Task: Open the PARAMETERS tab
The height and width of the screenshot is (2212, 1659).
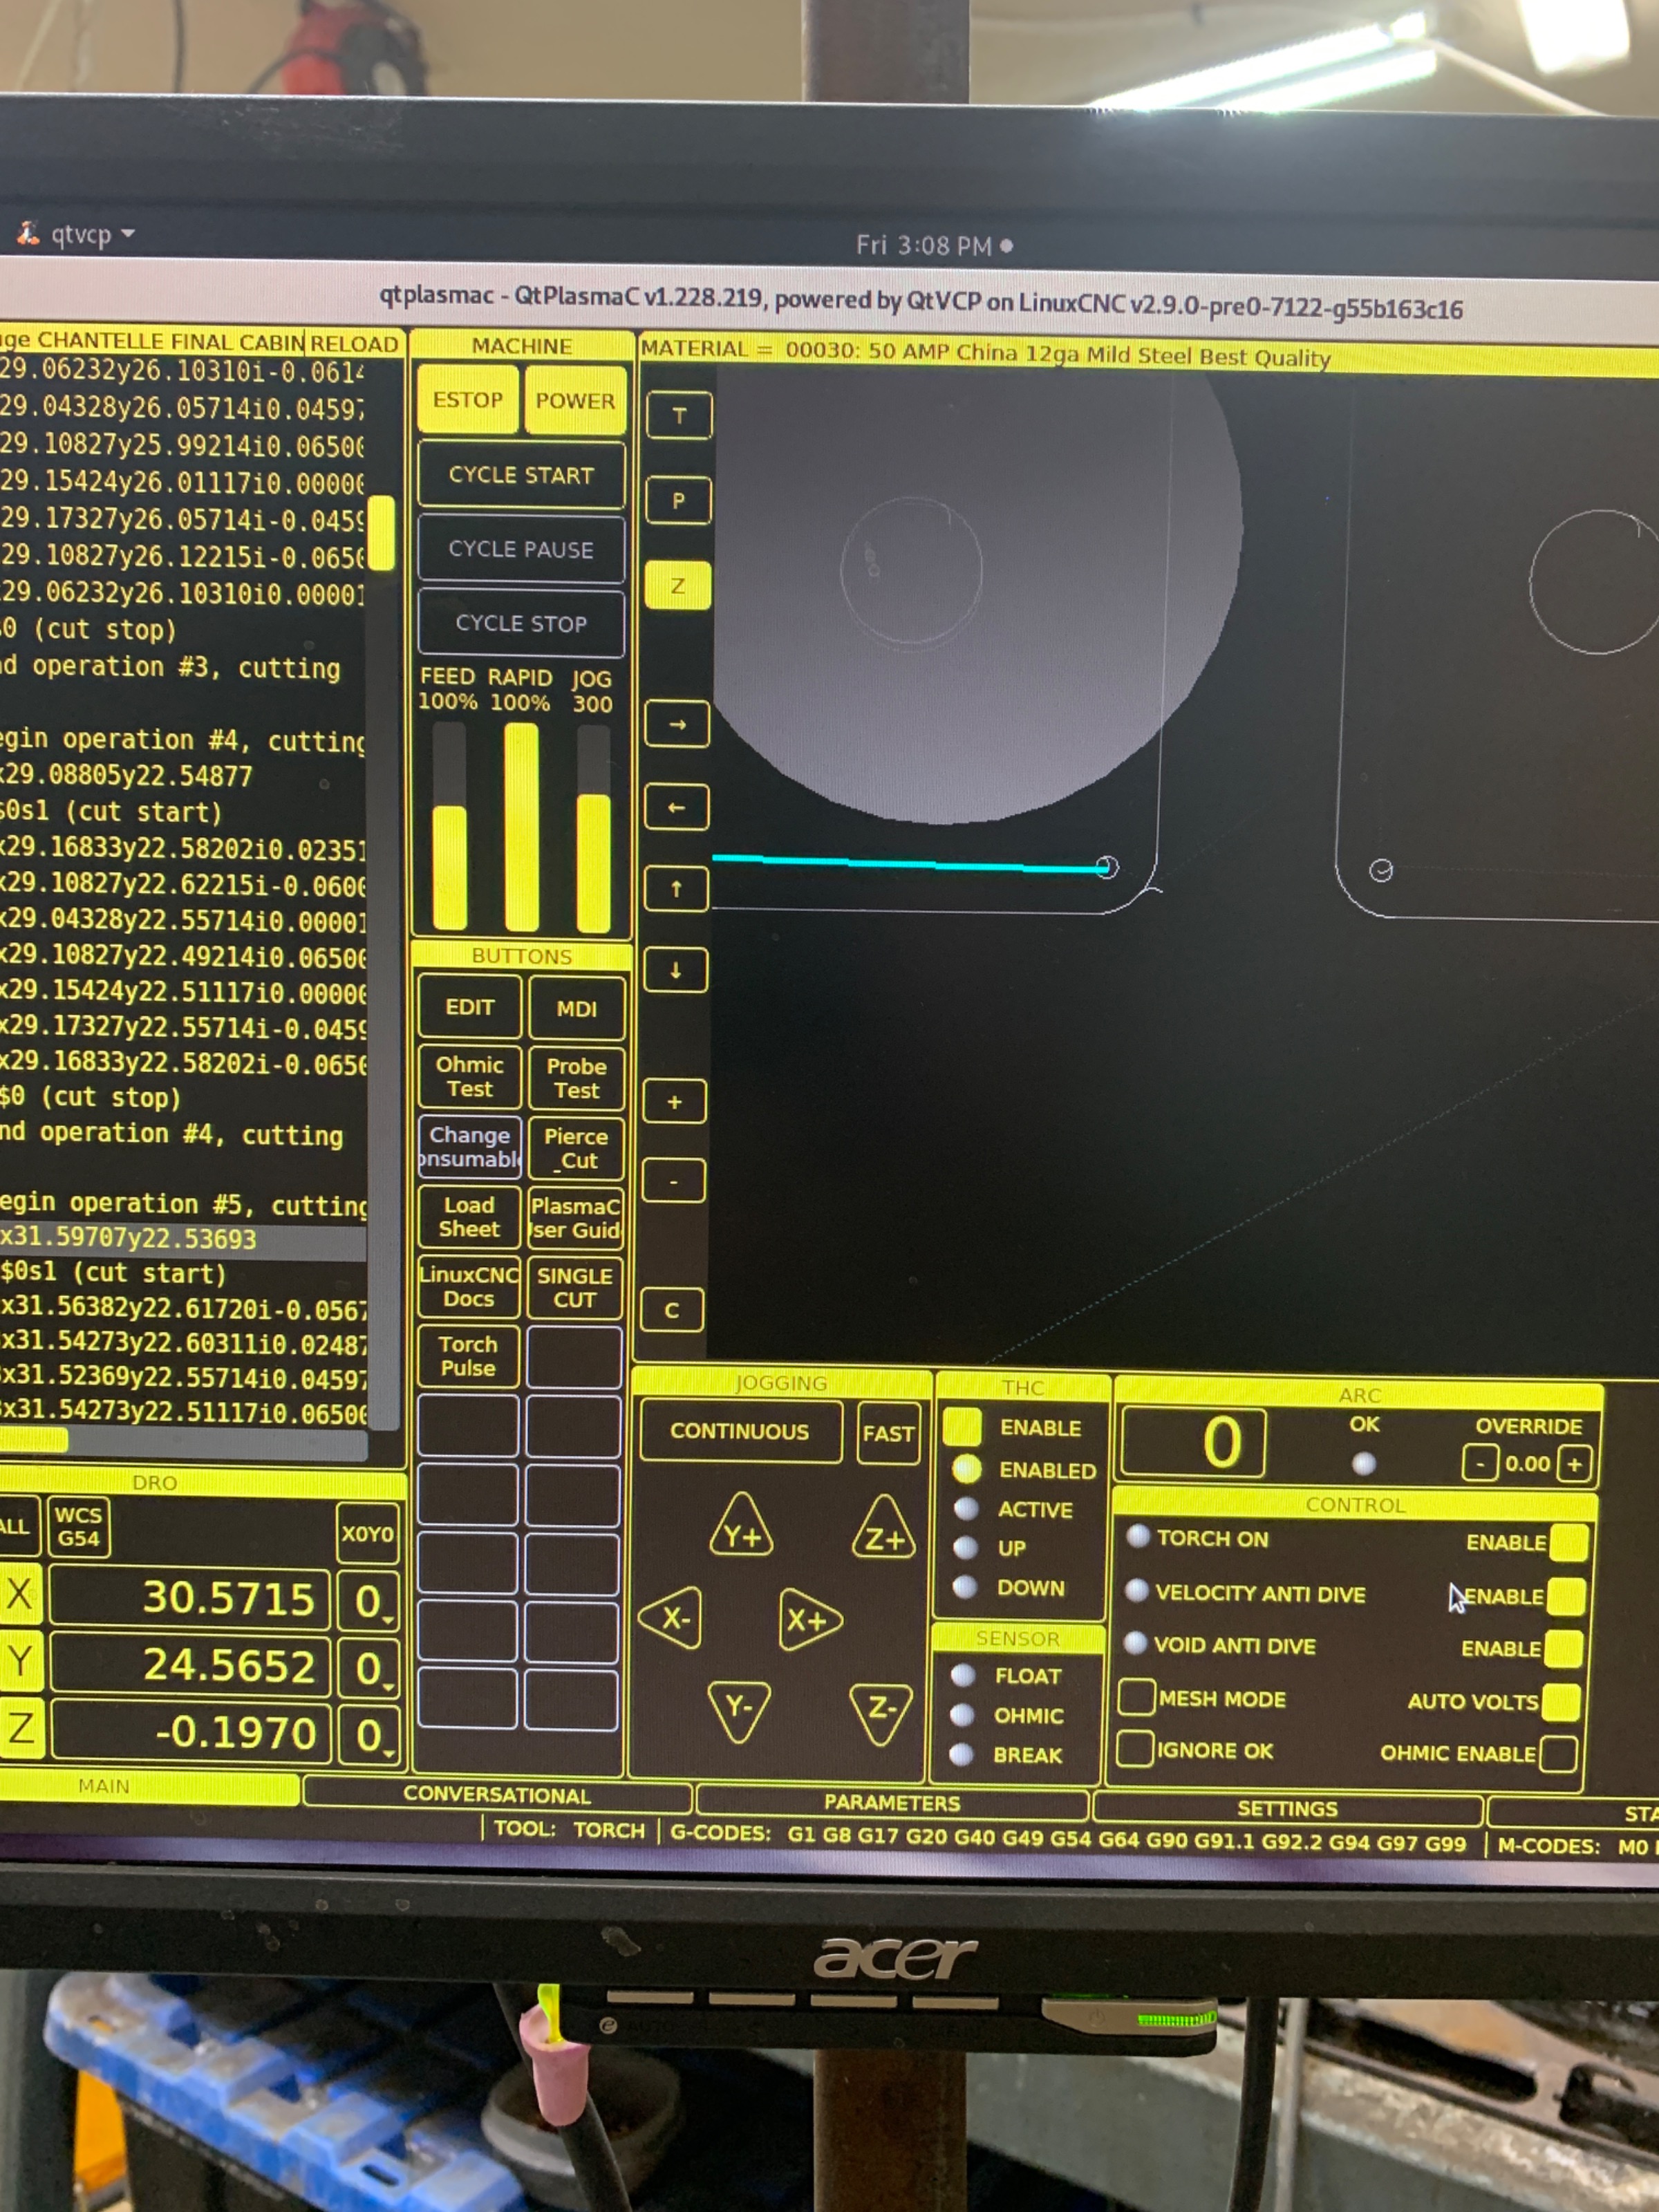Action: [892, 1803]
